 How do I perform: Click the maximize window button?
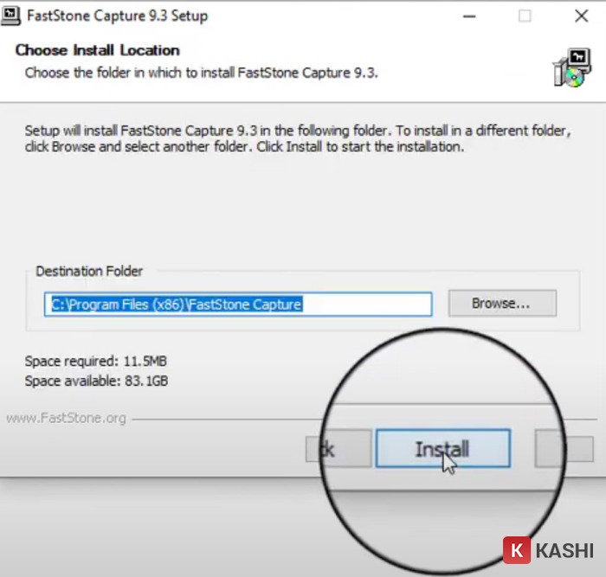coord(525,16)
